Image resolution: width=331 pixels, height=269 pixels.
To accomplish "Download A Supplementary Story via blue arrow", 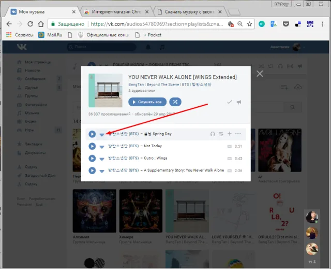I will [102, 171].
